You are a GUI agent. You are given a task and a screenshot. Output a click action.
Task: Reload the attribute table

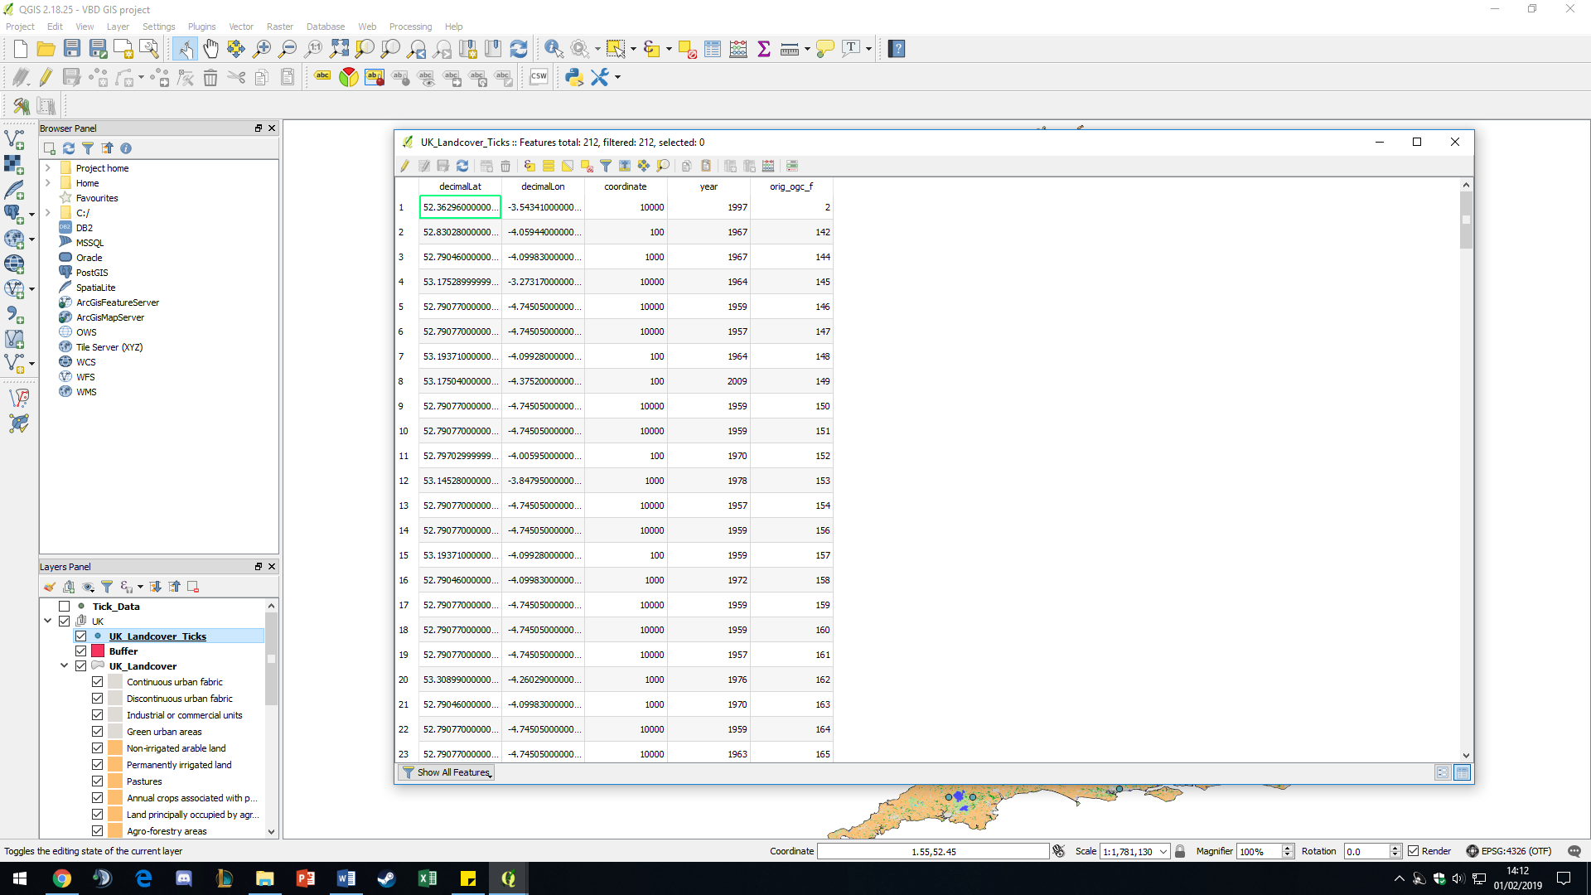[462, 166]
